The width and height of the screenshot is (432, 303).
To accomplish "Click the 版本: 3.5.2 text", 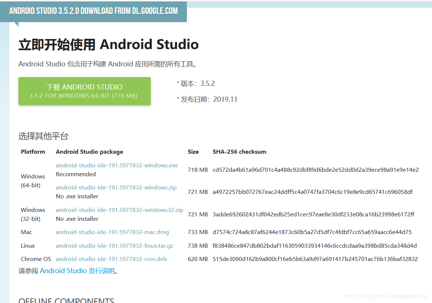I will (198, 83).
